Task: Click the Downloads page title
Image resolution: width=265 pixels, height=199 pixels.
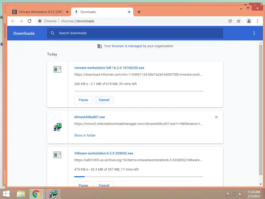Action: (x=24, y=33)
